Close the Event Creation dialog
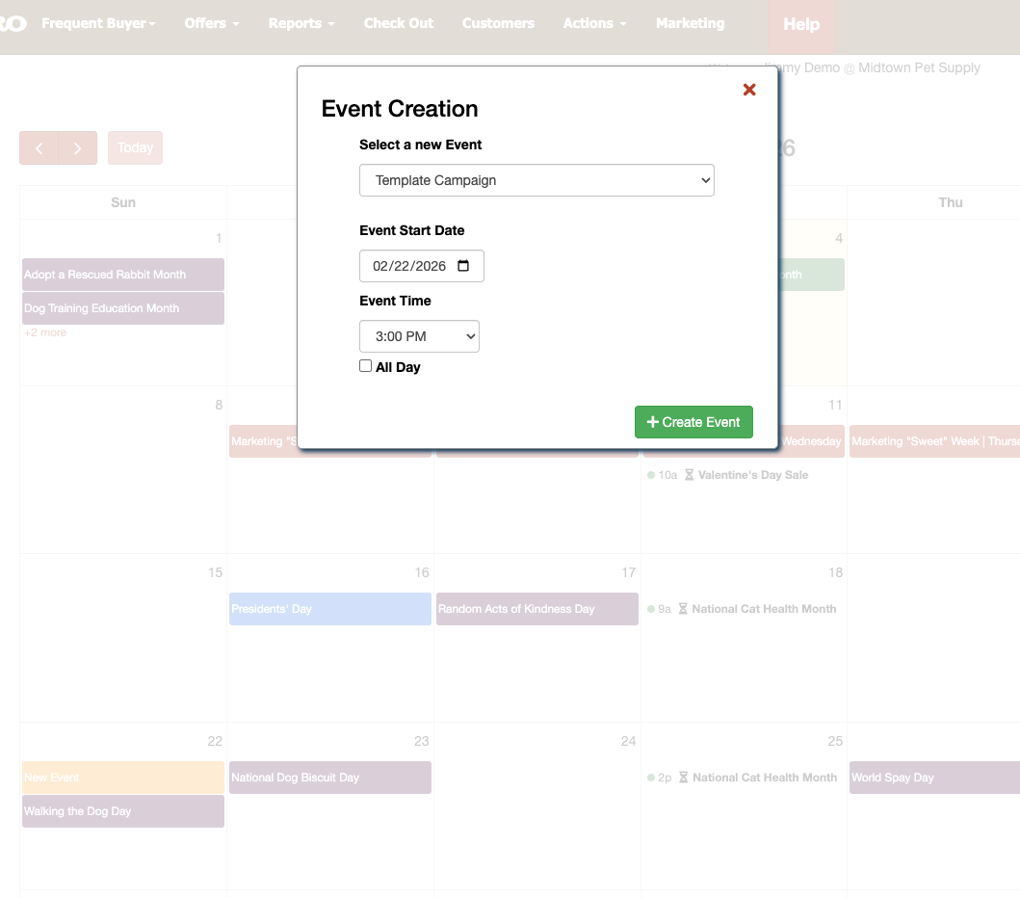This screenshot has height=898, width=1020. [749, 90]
